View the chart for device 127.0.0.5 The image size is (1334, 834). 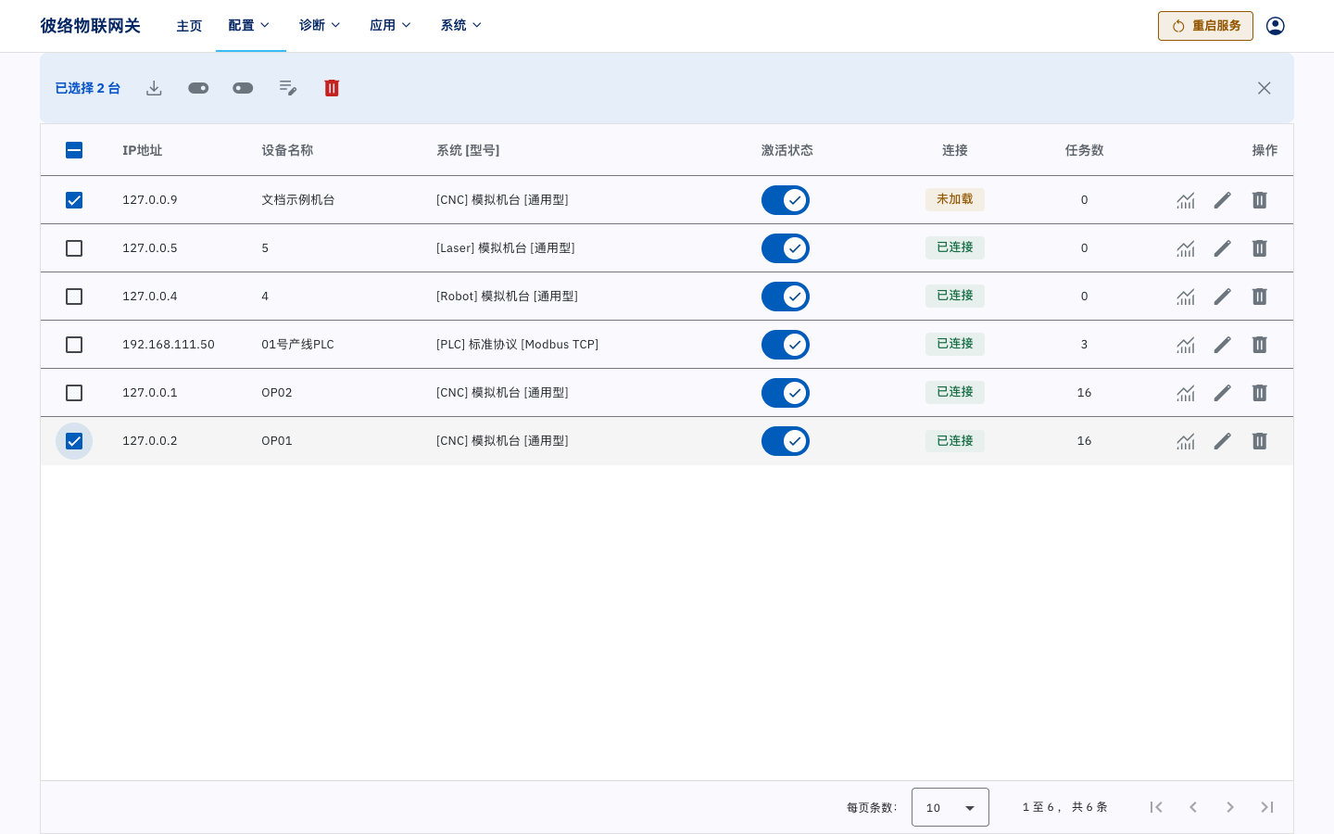coord(1186,248)
